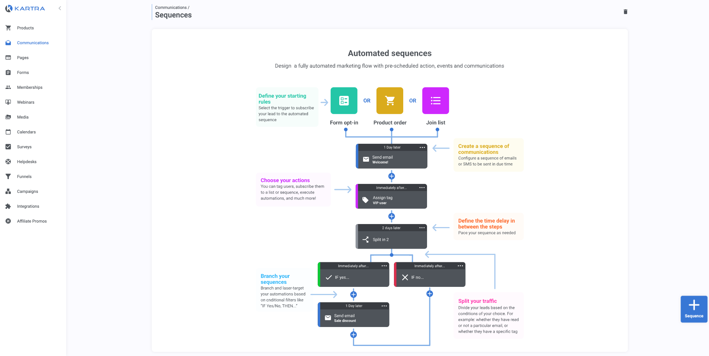This screenshot has width=709, height=356.
Task: Open Surveys via checkmark icon
Action: point(8,147)
